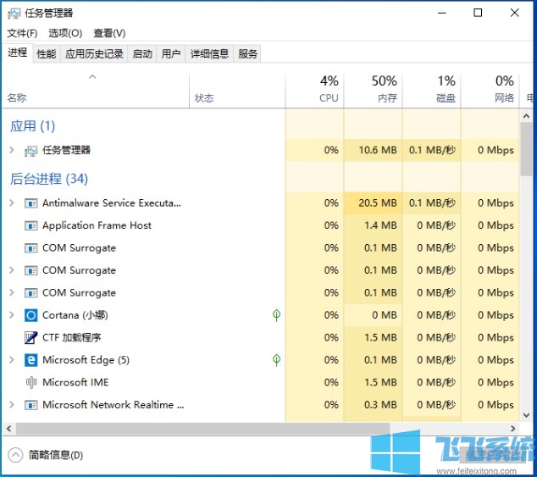Click the Antimalware Service Executable icon
Screen dimensions: 537x477
coord(31,203)
